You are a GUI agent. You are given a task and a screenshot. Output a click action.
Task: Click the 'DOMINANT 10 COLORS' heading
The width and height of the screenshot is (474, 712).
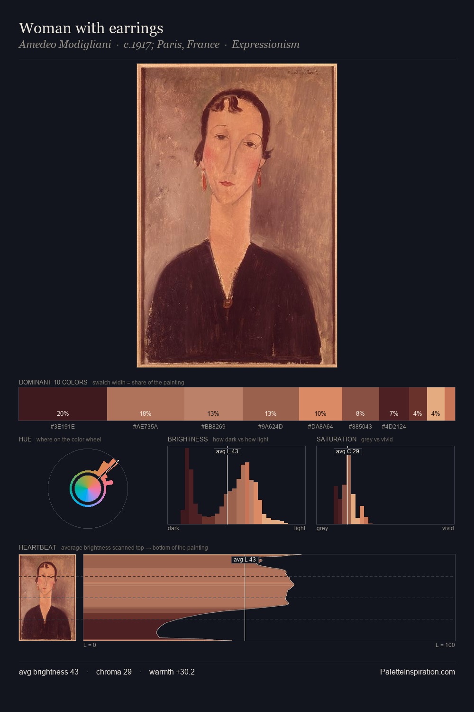tap(53, 382)
